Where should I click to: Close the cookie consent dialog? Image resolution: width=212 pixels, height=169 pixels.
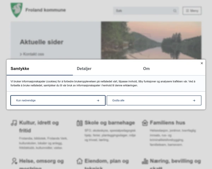tap(202, 63)
